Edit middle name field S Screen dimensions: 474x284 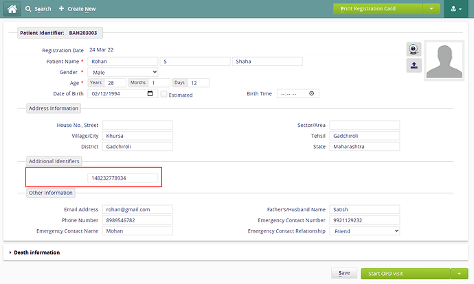pos(195,61)
